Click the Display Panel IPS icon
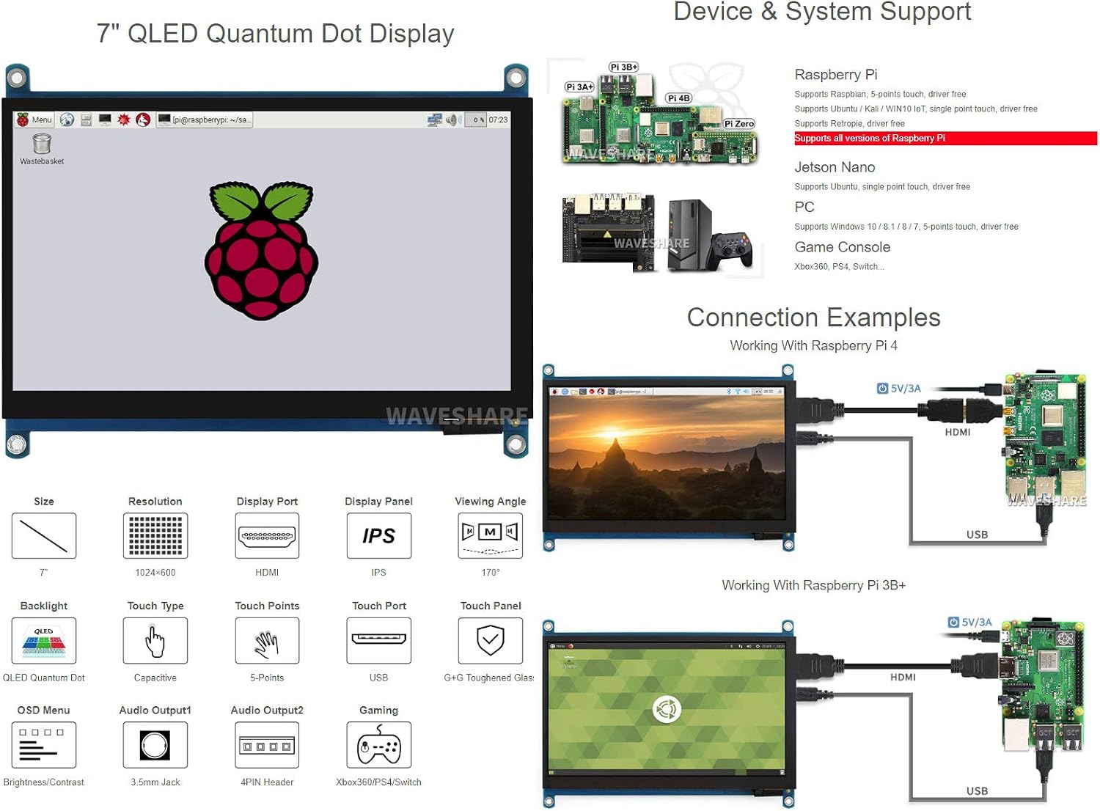Image resolution: width=1100 pixels, height=811 pixels. pyautogui.click(x=378, y=536)
